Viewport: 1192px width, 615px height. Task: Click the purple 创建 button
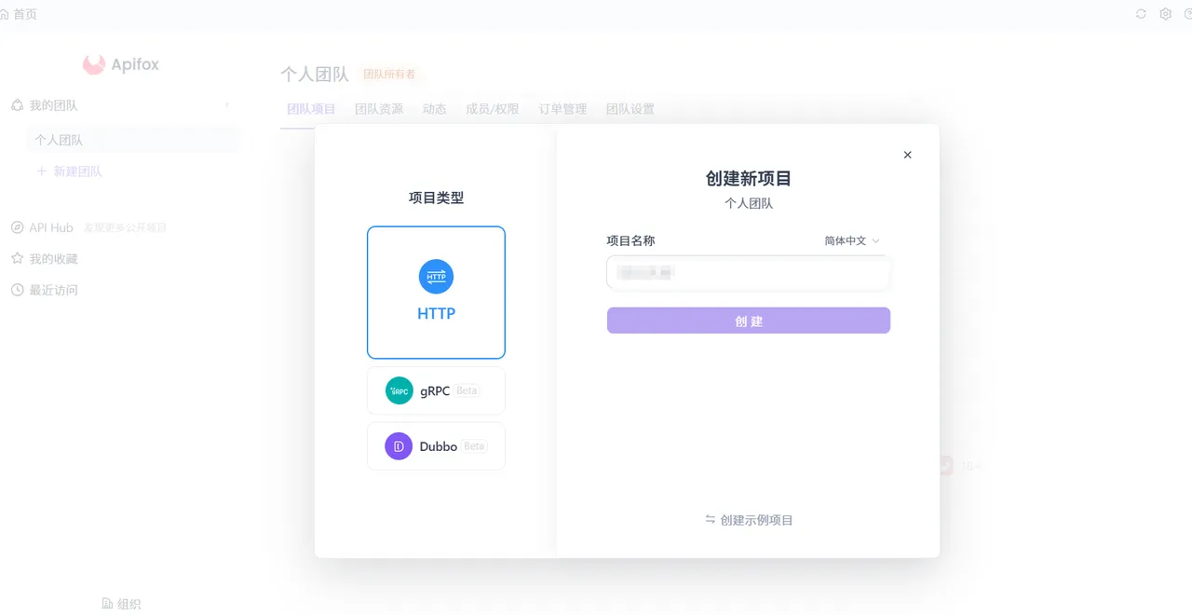(x=749, y=321)
